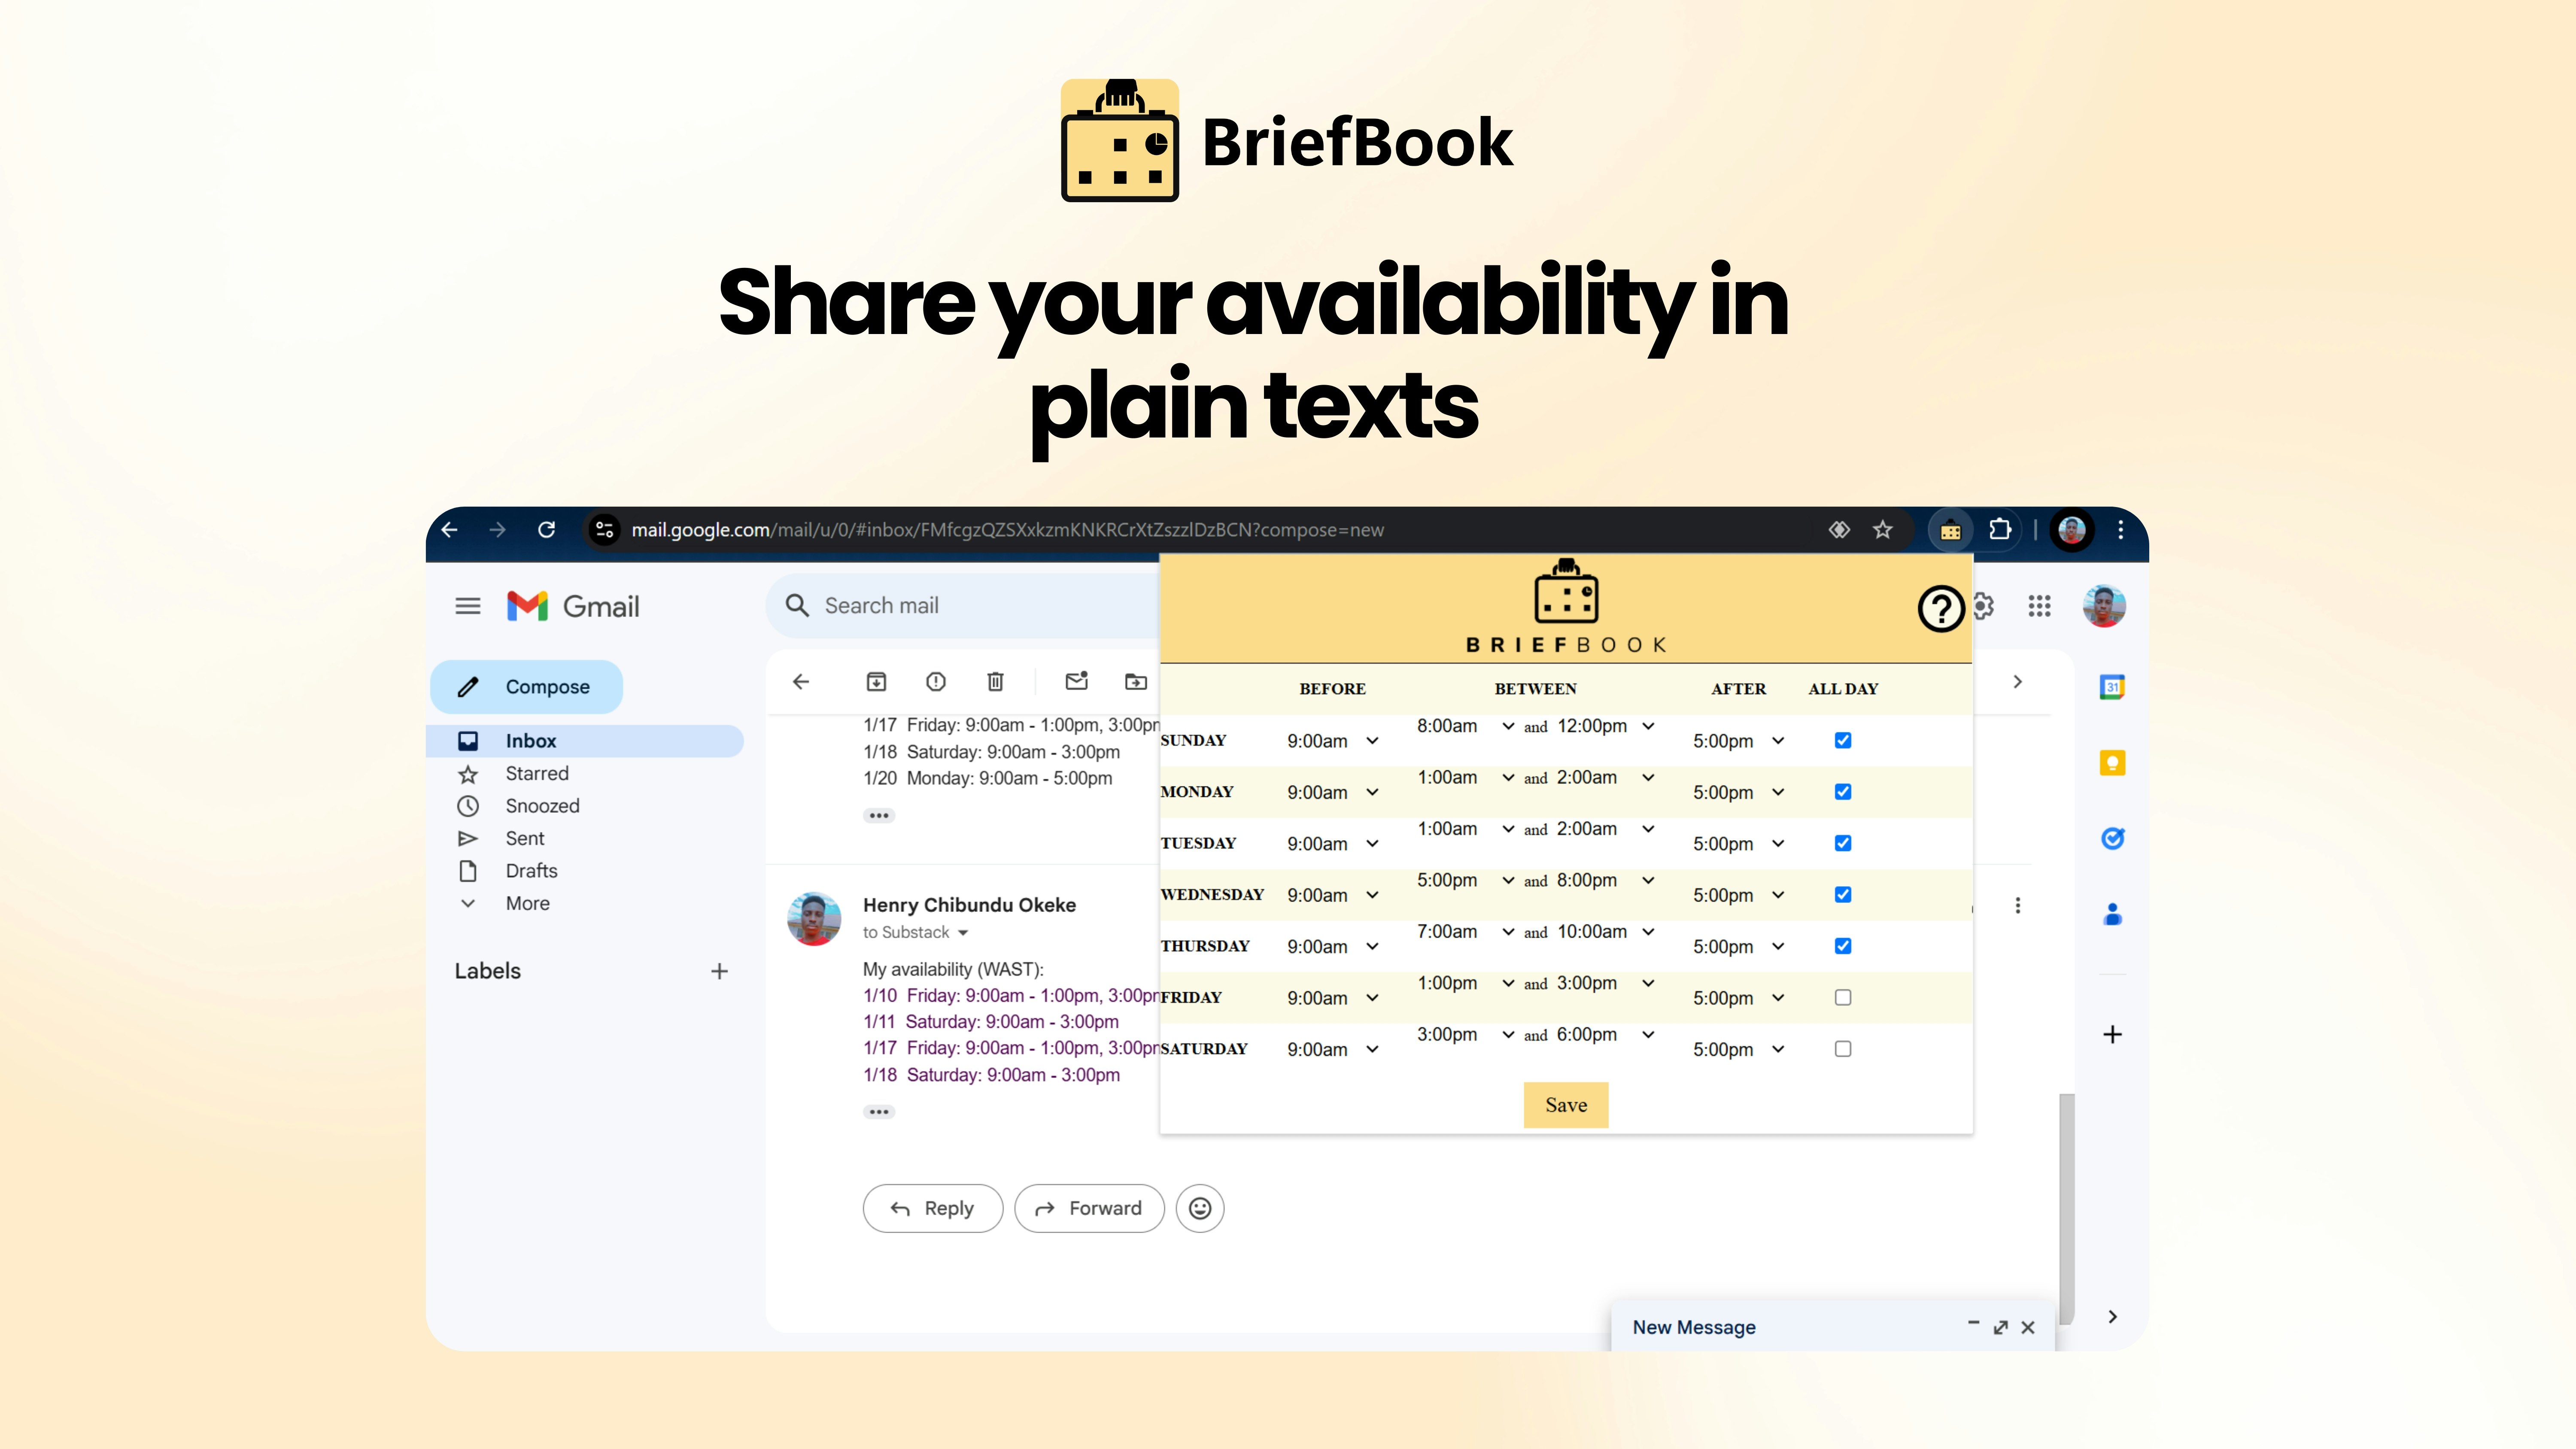Click the browser back arrow
This screenshot has width=2576, height=1449.
pos(450,530)
